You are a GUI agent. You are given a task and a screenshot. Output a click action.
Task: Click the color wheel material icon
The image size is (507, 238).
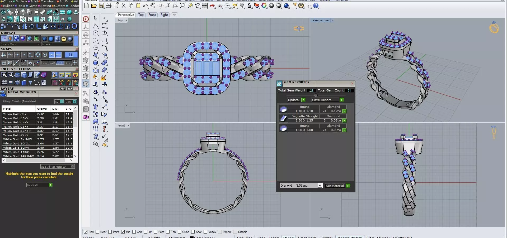click(x=264, y=6)
